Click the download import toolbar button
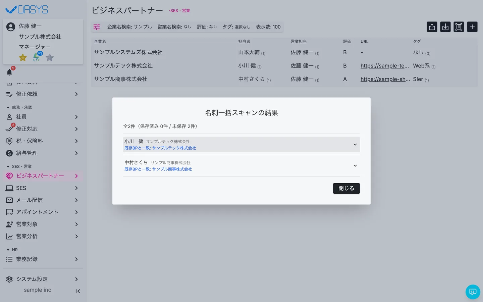Viewport: 483px width, 302px height. point(445,27)
